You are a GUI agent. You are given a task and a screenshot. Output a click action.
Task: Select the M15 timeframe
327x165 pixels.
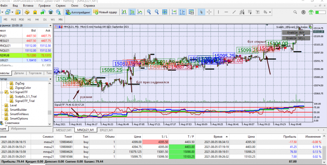tap(13, 19)
